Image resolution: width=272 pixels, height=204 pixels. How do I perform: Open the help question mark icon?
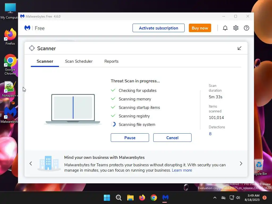[246, 28]
